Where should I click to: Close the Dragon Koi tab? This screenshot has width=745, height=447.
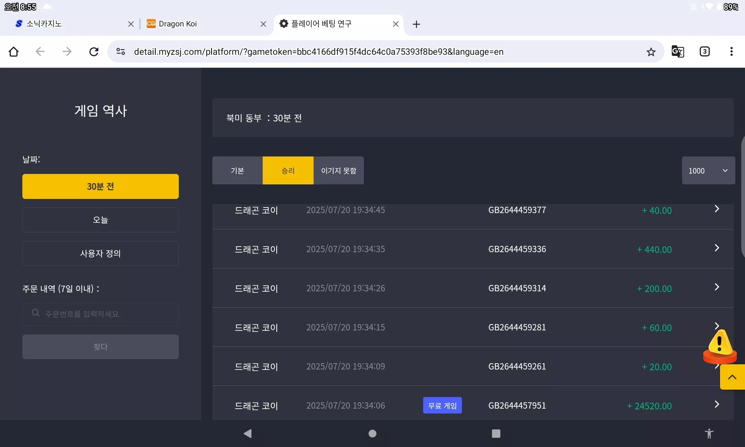pos(263,24)
